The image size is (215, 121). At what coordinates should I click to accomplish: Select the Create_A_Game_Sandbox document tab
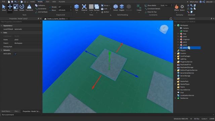[56, 19]
